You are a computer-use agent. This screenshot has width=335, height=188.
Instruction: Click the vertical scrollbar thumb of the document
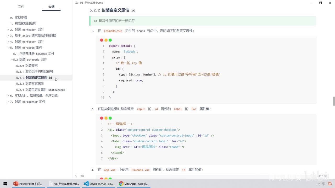click(x=334, y=101)
